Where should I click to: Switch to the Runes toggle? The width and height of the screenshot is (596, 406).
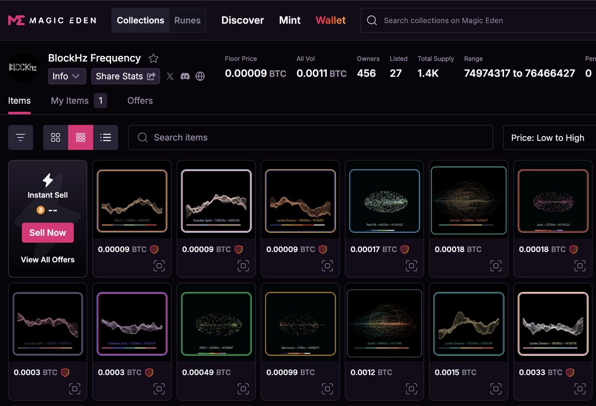187,20
